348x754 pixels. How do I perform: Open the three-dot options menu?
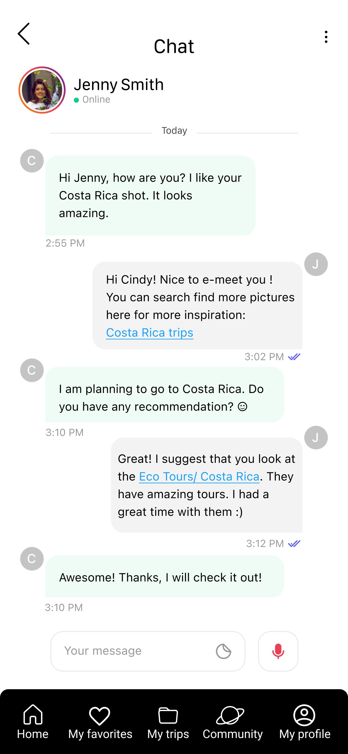[326, 37]
